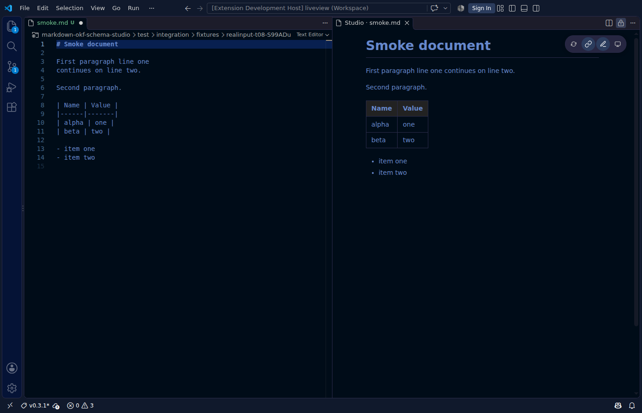
Task: Toggle the secondary side bar
Action: (x=536, y=8)
